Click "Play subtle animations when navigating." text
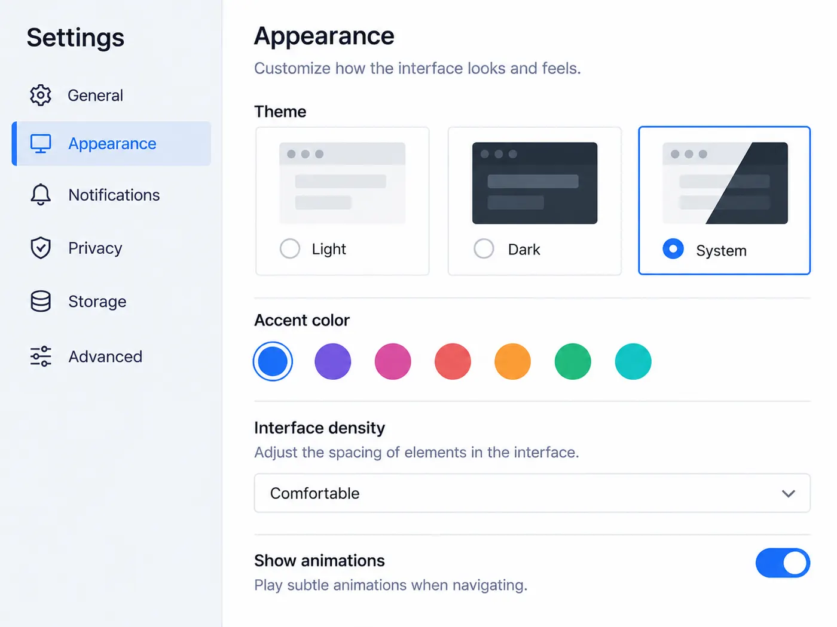The height and width of the screenshot is (627, 837). click(x=390, y=585)
